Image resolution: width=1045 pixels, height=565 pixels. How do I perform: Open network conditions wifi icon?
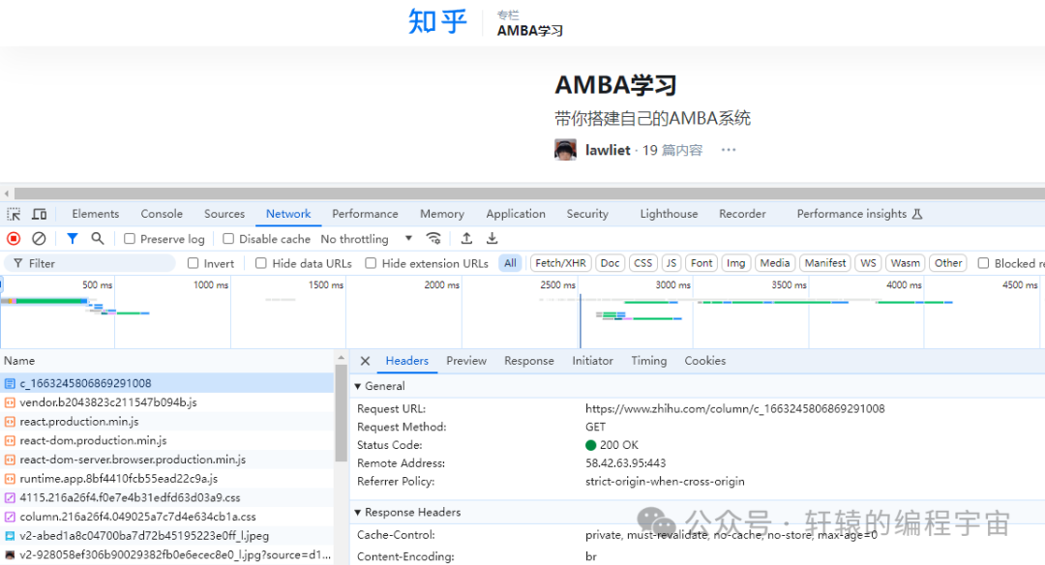(433, 239)
